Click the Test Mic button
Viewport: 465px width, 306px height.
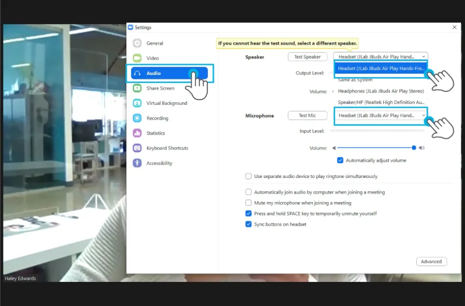[307, 115]
